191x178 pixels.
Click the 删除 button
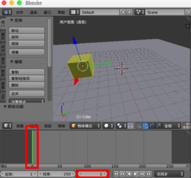(27, 85)
